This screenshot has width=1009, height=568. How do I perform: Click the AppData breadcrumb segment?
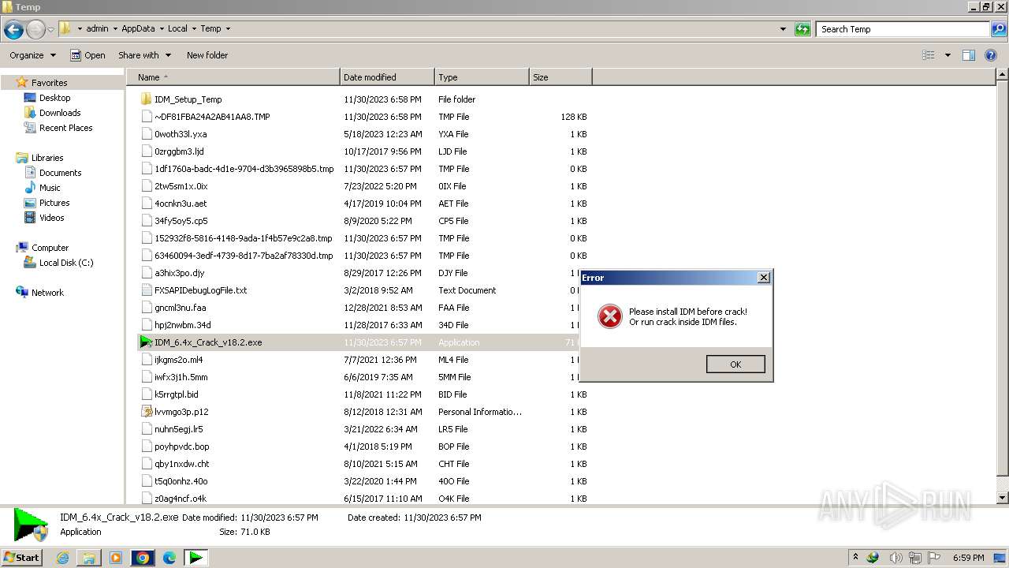[138, 28]
